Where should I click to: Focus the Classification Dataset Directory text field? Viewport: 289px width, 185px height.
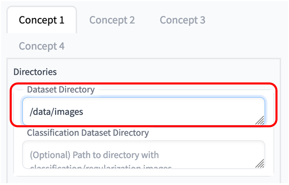(143, 155)
